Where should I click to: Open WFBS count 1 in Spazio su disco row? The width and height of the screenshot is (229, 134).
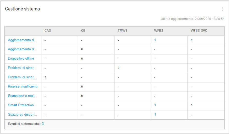[155, 115]
